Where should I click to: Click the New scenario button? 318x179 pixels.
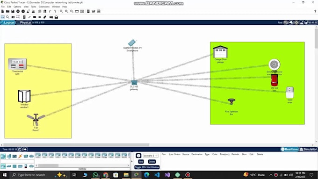click(x=141, y=162)
